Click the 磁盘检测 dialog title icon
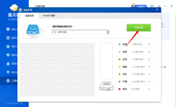The height and width of the screenshot is (107, 176). (20, 10)
